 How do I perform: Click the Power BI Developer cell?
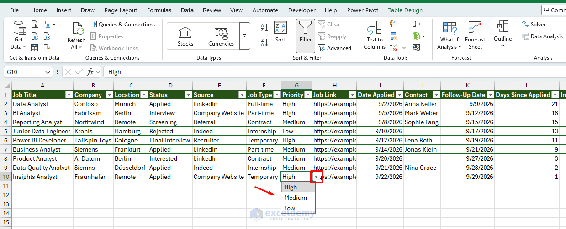point(42,140)
